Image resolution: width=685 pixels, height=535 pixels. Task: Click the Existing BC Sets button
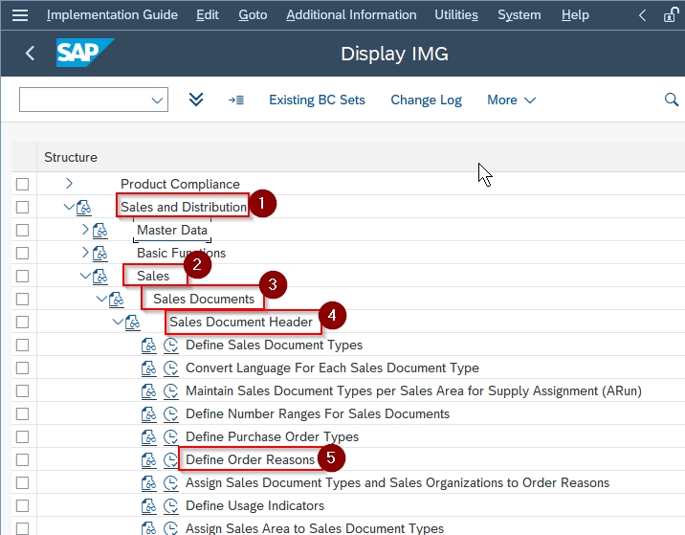317,100
